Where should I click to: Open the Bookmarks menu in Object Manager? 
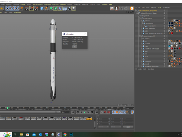pos(166,8)
